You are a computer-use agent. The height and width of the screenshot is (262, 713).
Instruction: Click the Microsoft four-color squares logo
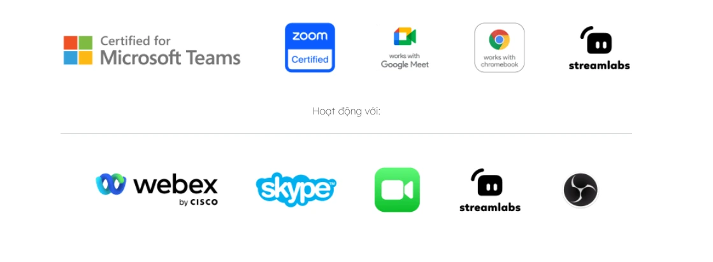point(78,50)
